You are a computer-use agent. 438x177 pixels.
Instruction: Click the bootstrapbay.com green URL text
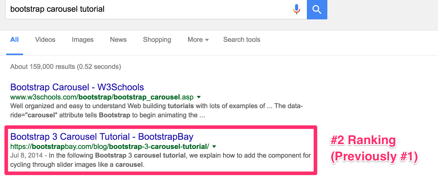[x=110, y=147]
